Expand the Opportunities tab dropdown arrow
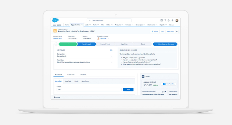The image size is (232, 125). pos(82,25)
